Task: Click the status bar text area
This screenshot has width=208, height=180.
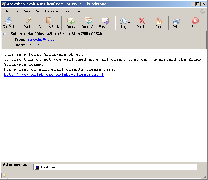Action: tap(104, 176)
